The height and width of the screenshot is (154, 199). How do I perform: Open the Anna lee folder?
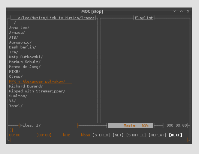[x=19, y=28]
